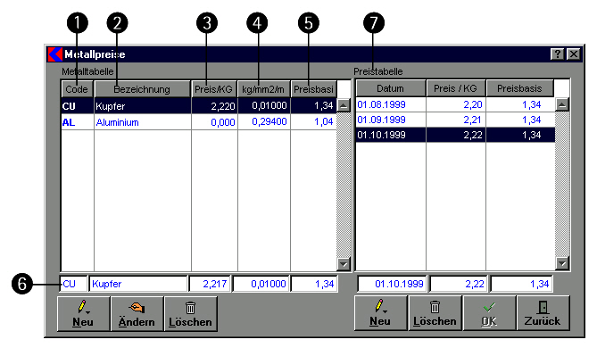The height and width of the screenshot is (348, 597).
Task: Open help with the question mark button
Action: coord(558,54)
